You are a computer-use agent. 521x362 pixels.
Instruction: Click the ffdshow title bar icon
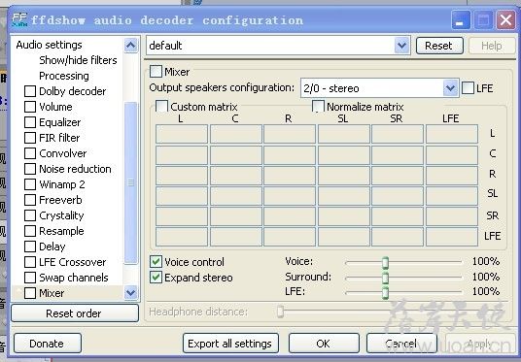[19, 20]
